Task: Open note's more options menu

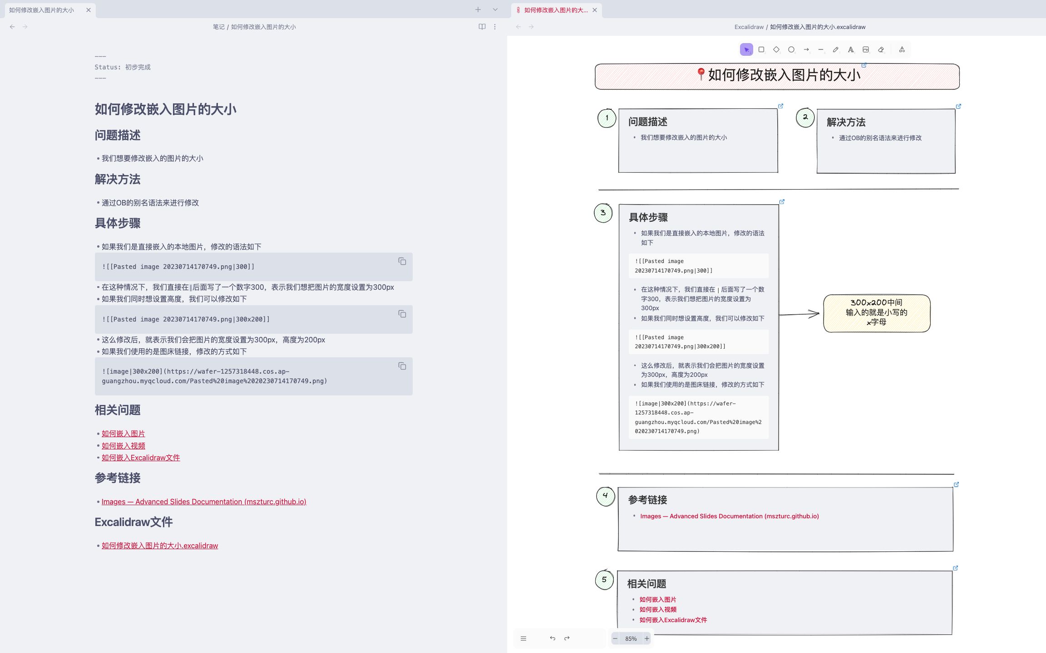Action: pyautogui.click(x=495, y=27)
